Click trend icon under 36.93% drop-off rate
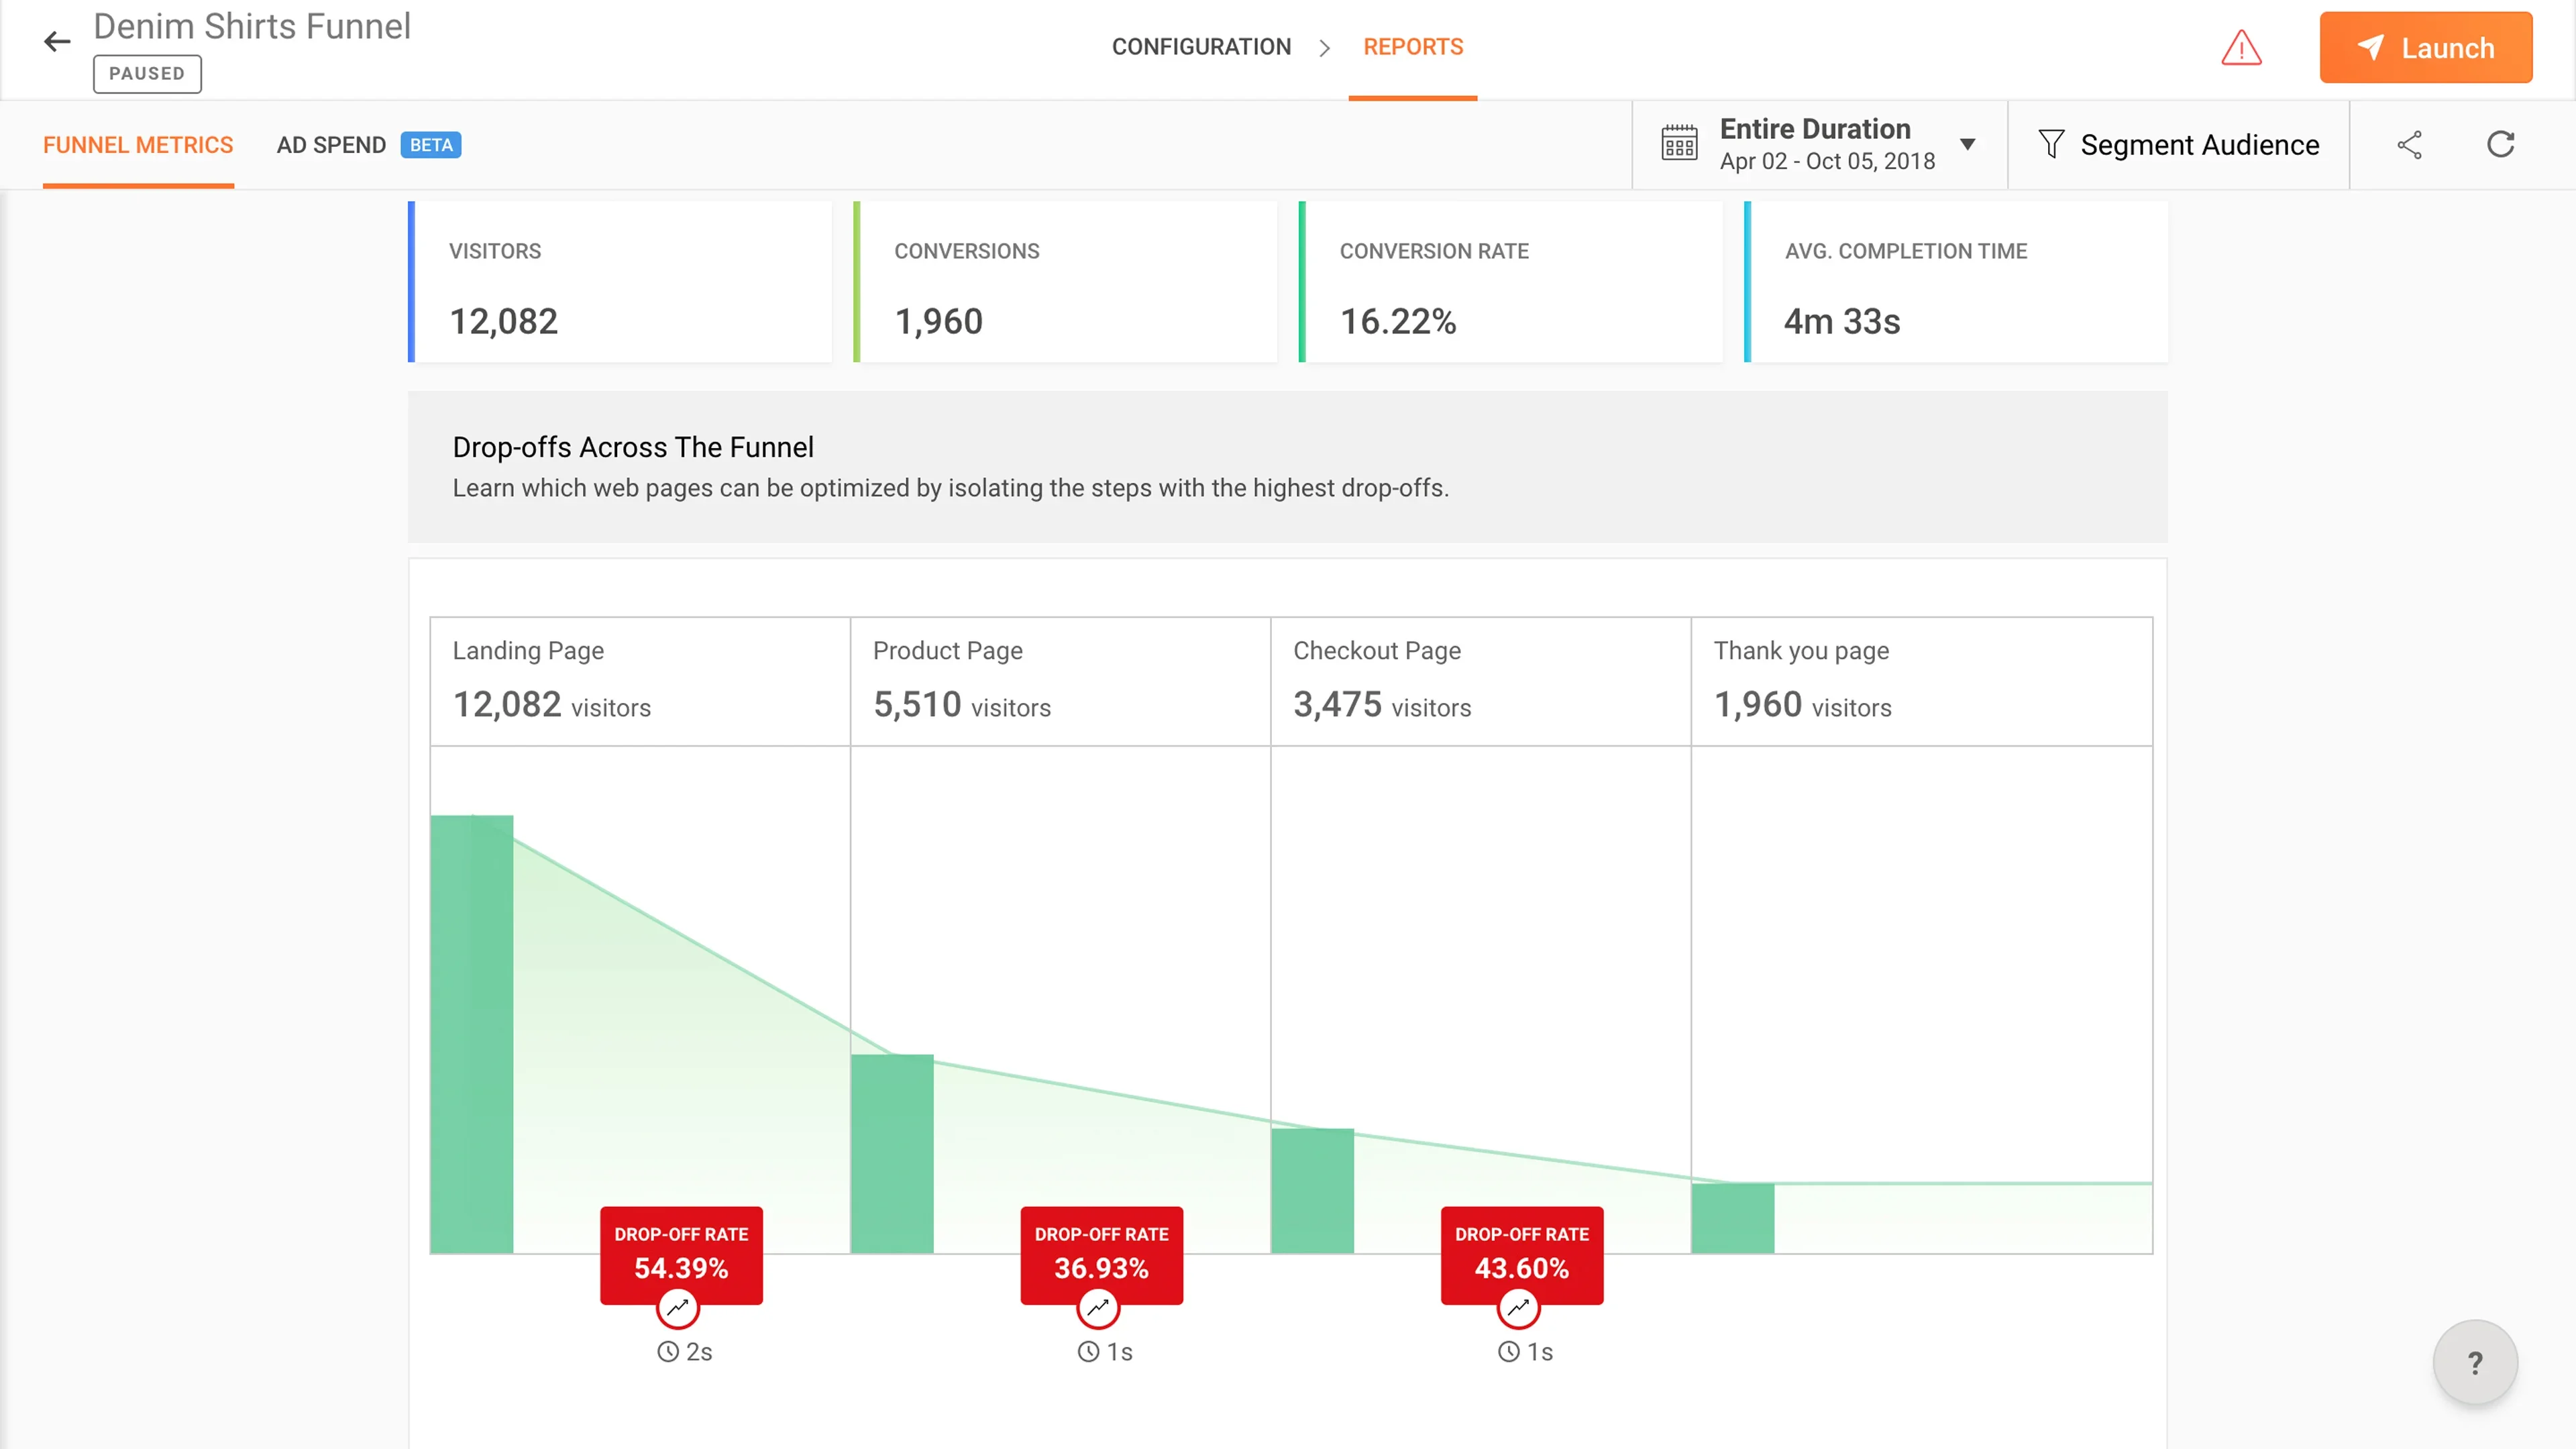 click(x=1098, y=1307)
